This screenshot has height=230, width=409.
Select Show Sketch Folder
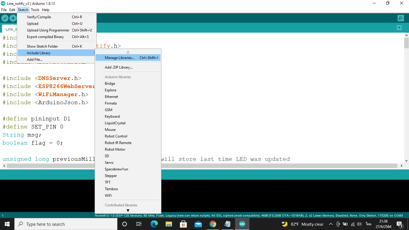pyautogui.click(x=57, y=46)
